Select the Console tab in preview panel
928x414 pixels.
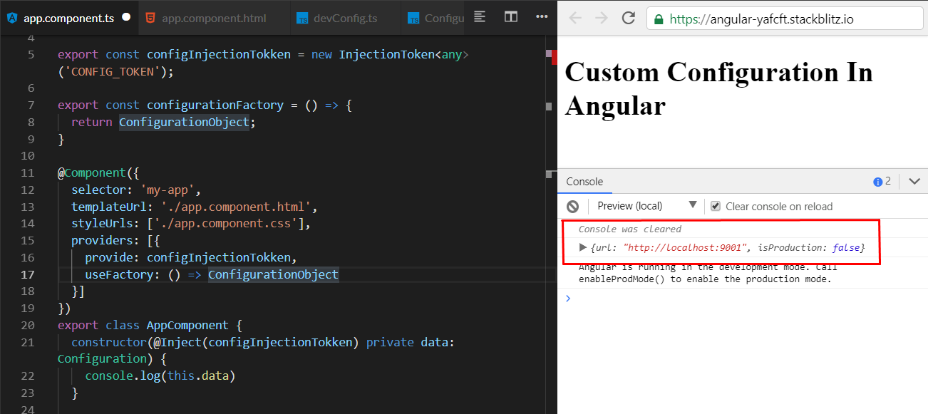[x=584, y=182]
